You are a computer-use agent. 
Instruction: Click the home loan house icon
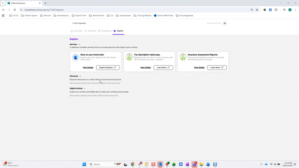[x=75, y=57]
